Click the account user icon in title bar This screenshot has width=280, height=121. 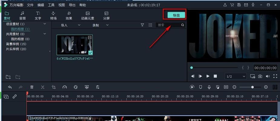click(225, 5)
